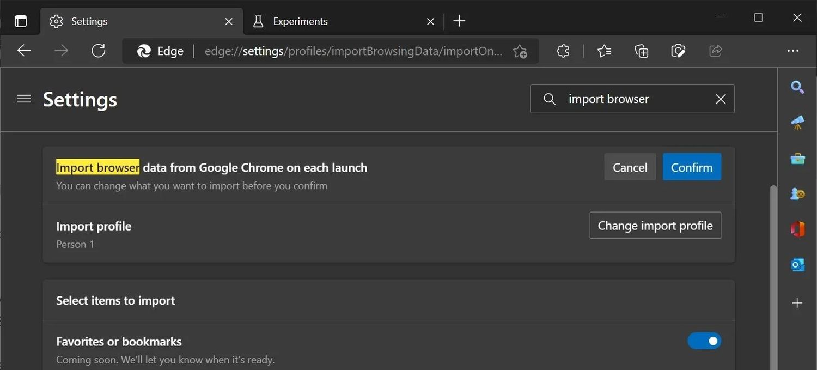817x370 pixels.
Task: Expand the Settings hamburger menu
Action: 24,99
